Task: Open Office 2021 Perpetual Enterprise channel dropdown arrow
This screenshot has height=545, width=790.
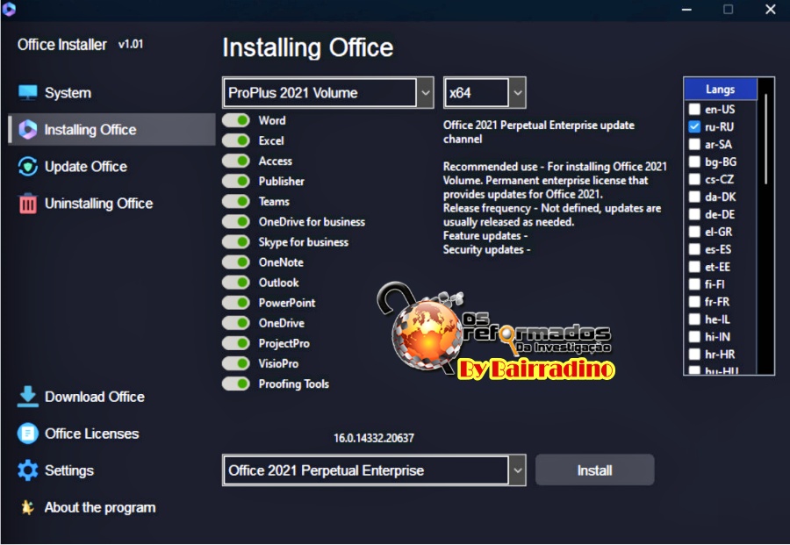Action: pyautogui.click(x=518, y=470)
